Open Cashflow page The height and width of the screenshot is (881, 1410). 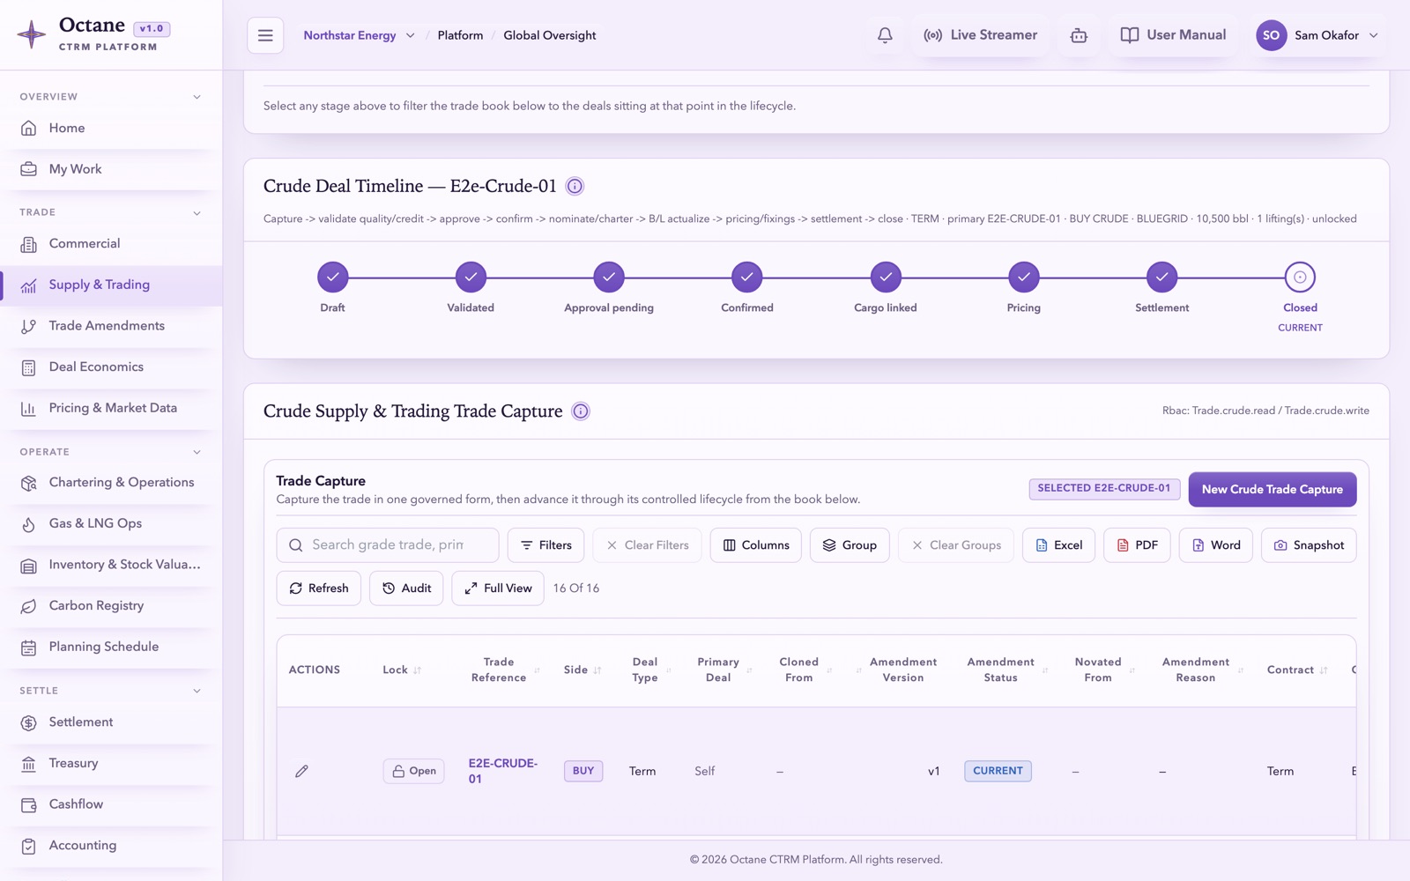coord(111,804)
